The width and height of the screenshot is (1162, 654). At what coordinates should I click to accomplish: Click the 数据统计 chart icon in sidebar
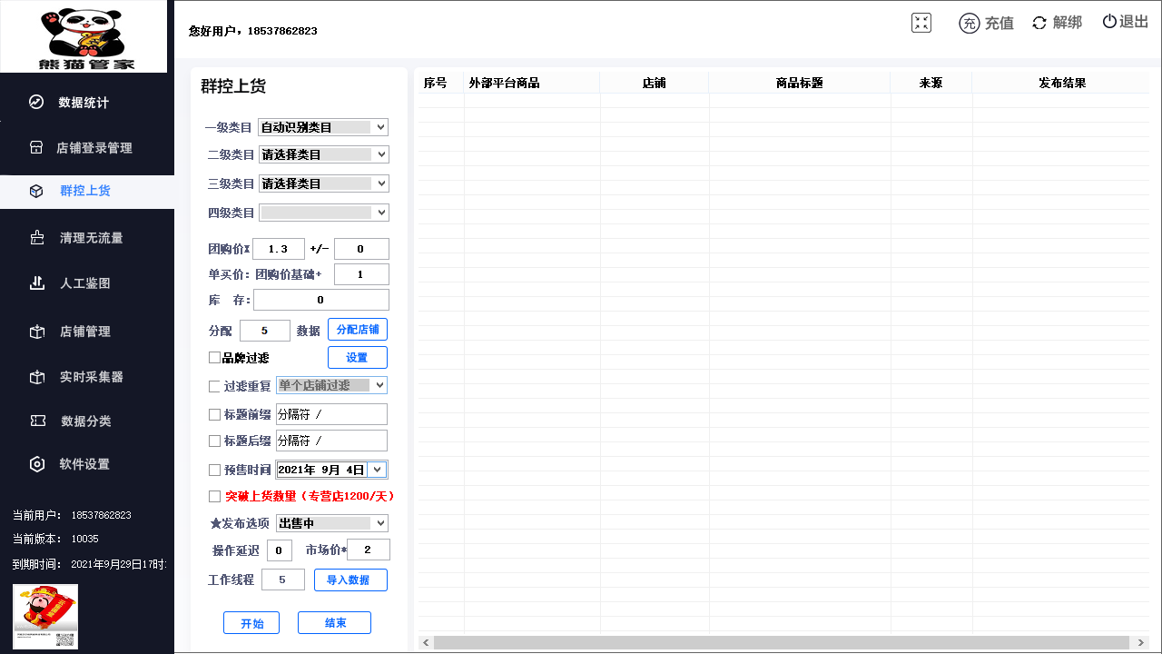click(36, 103)
